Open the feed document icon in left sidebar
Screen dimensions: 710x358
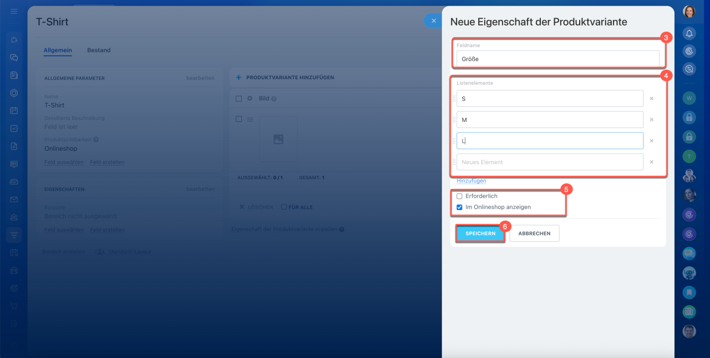pyautogui.click(x=14, y=75)
